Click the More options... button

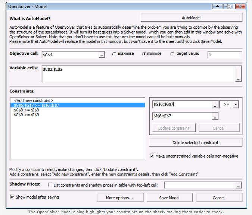120,197
